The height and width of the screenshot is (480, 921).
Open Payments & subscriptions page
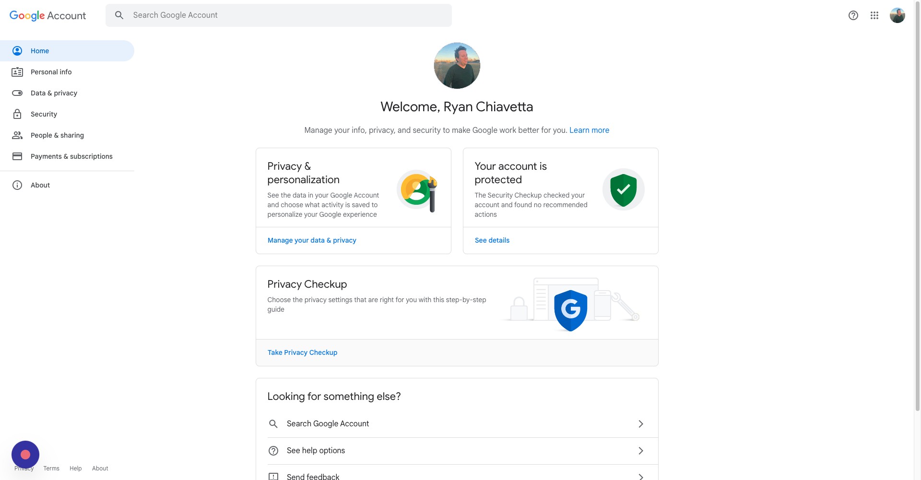pyautogui.click(x=71, y=156)
